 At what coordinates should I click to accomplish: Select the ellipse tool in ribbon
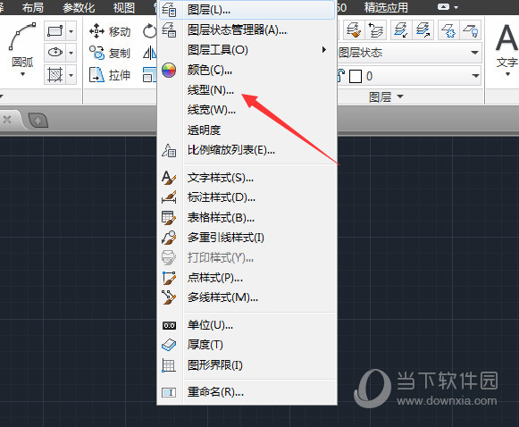pos(55,53)
